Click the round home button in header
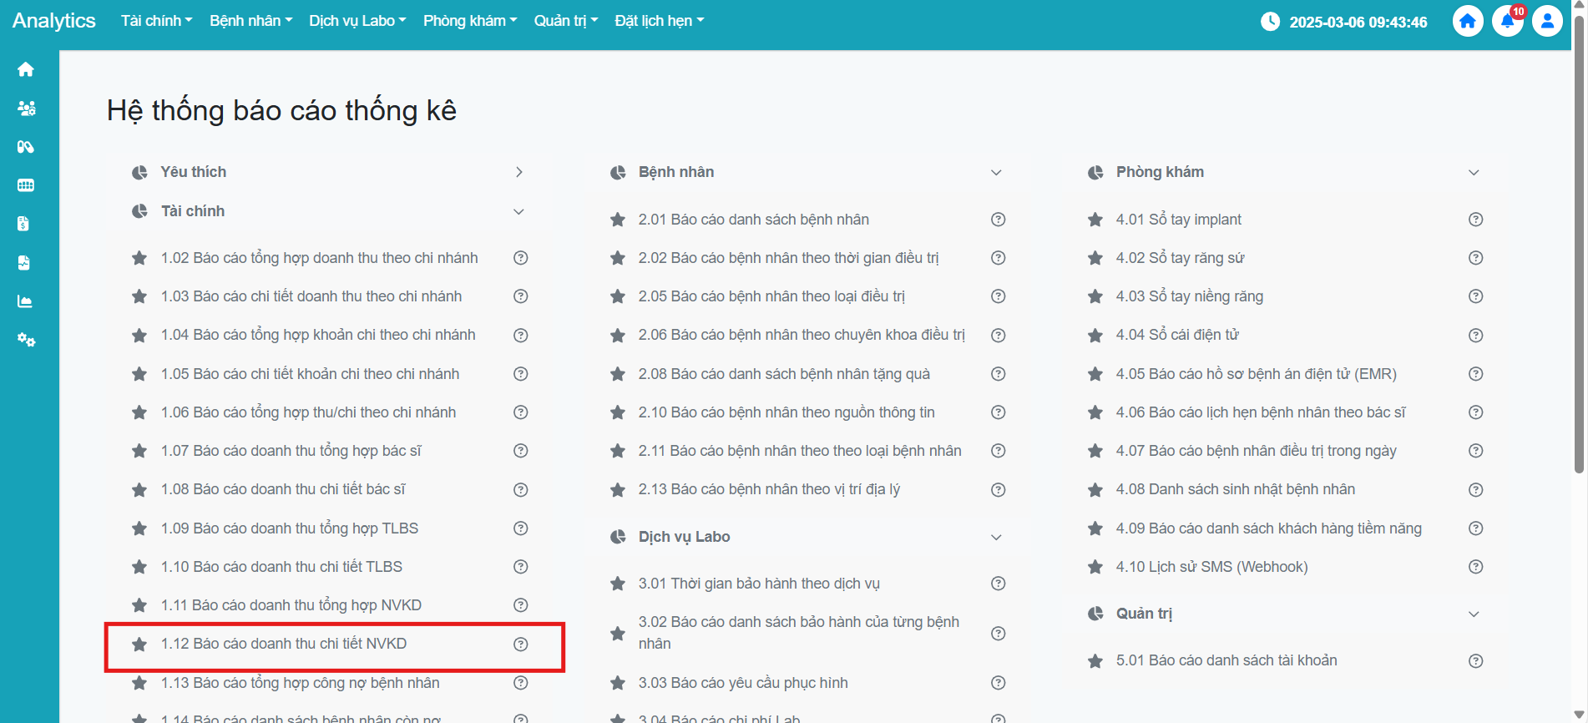 point(1467,22)
